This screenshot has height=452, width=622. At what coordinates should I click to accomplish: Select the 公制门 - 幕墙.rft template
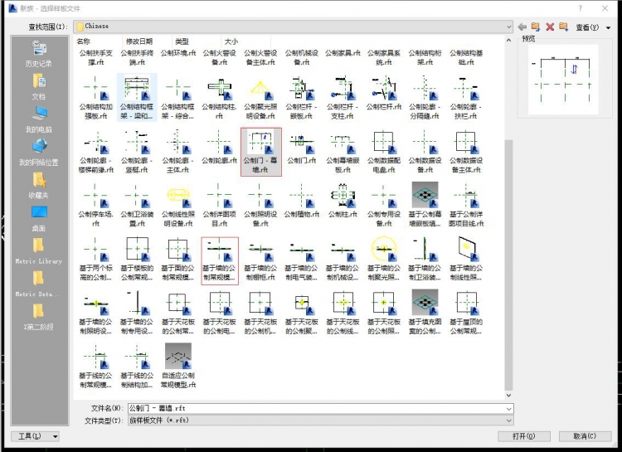click(x=261, y=152)
